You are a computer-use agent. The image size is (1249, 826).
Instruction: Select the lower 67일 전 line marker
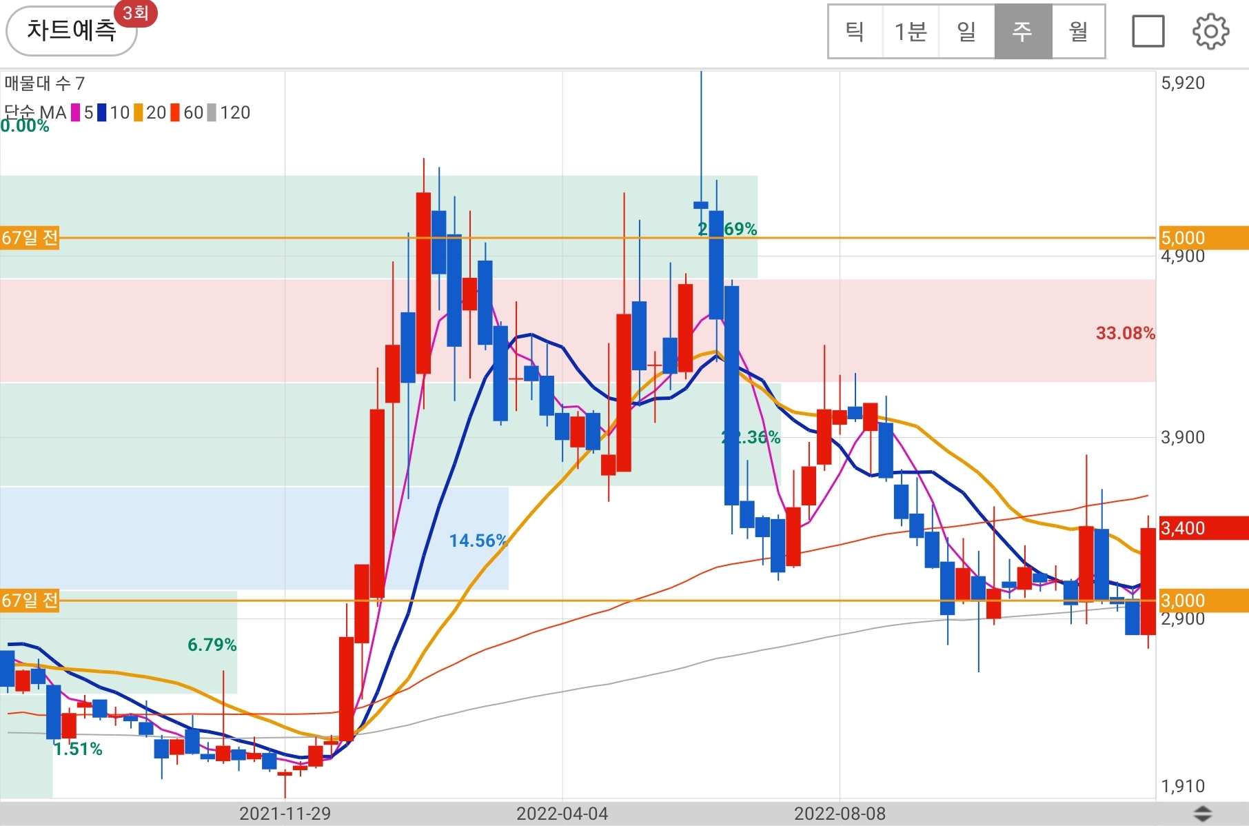tap(30, 601)
